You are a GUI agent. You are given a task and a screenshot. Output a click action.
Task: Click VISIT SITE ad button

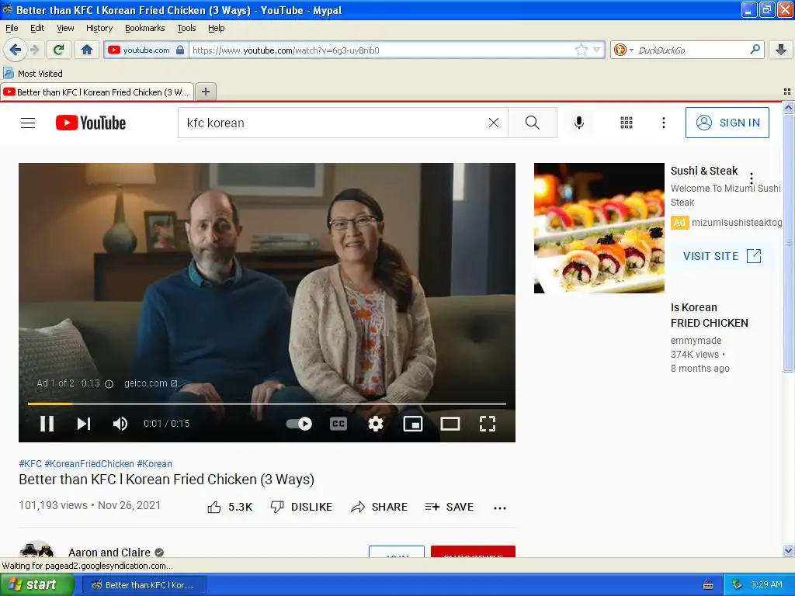point(722,256)
